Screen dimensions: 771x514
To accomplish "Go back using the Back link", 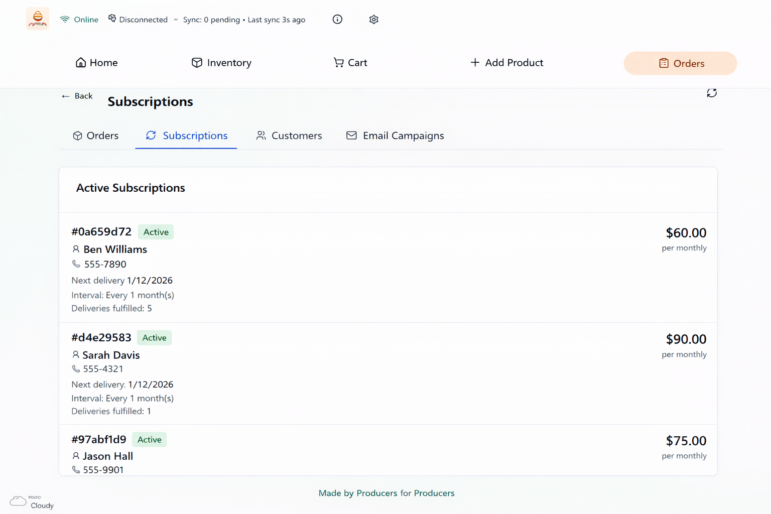I will point(77,96).
